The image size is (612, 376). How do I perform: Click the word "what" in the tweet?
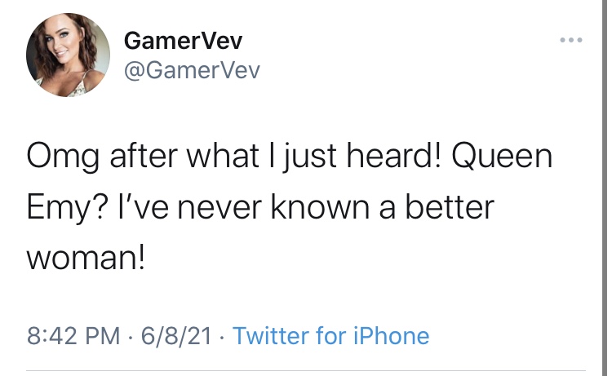[223, 156]
